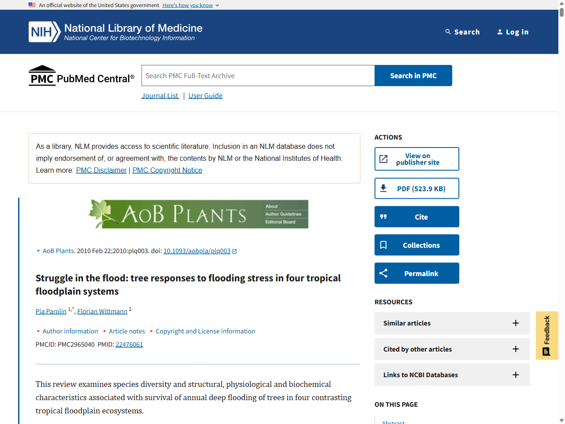Open the Feedback tab on the right edge
The height and width of the screenshot is (424, 565).
click(x=547, y=335)
